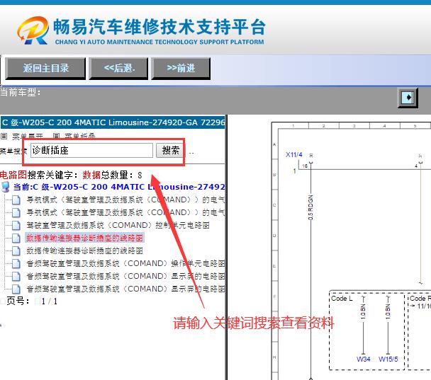
Task: Select root node 当前:C 级-W205-C 200 4MATIC
Action: click(119, 187)
